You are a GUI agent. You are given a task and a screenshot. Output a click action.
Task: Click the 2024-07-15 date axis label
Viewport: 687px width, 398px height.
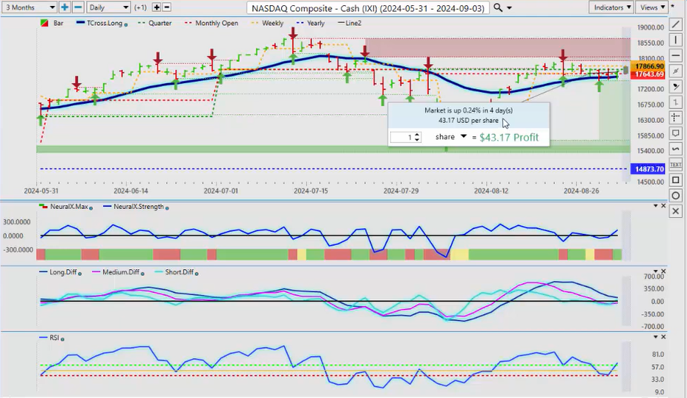click(311, 191)
